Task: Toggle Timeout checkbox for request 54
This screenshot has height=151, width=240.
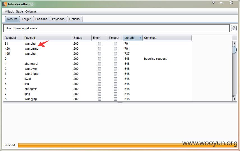Action: (115, 44)
